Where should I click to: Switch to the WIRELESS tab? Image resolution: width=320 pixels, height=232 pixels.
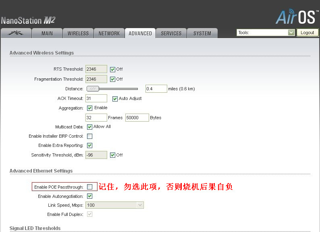pyautogui.click(x=78, y=33)
